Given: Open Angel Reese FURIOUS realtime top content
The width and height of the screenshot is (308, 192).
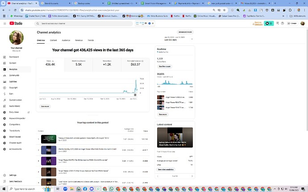Looking at the screenshot, I should [x=175, y=97].
